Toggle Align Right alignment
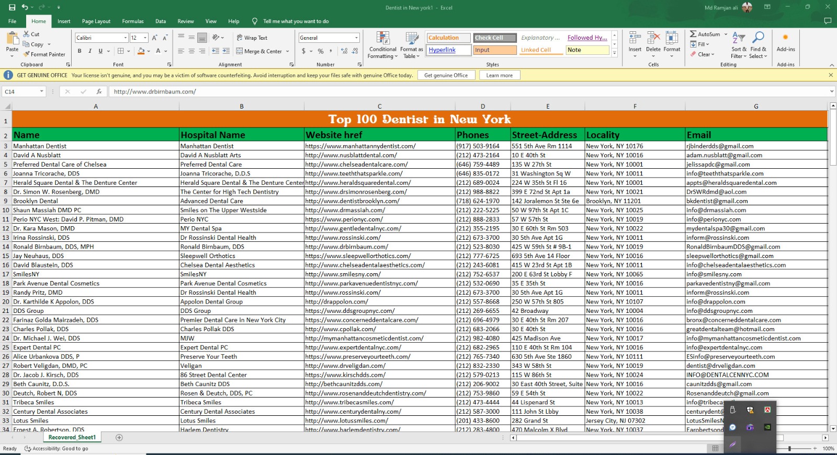 [202, 51]
